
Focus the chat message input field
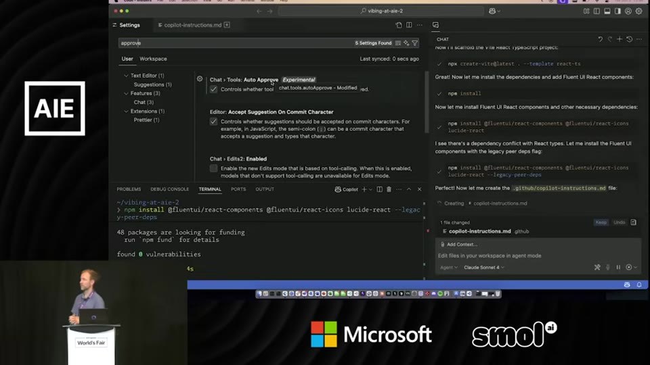538,255
